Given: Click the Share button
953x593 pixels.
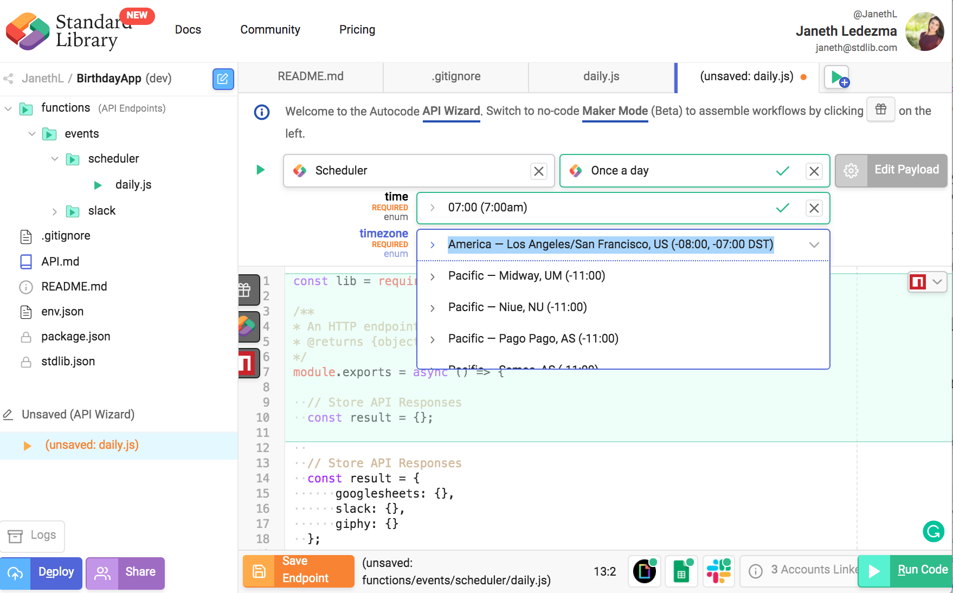Looking at the screenshot, I should (x=125, y=573).
